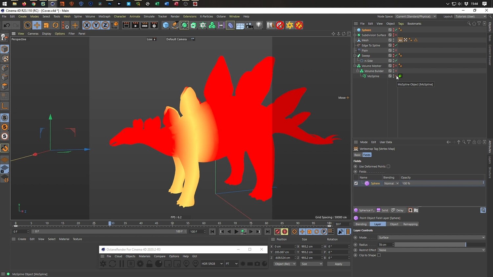Toggle the Subdivision Surface enable mark

[396, 35]
